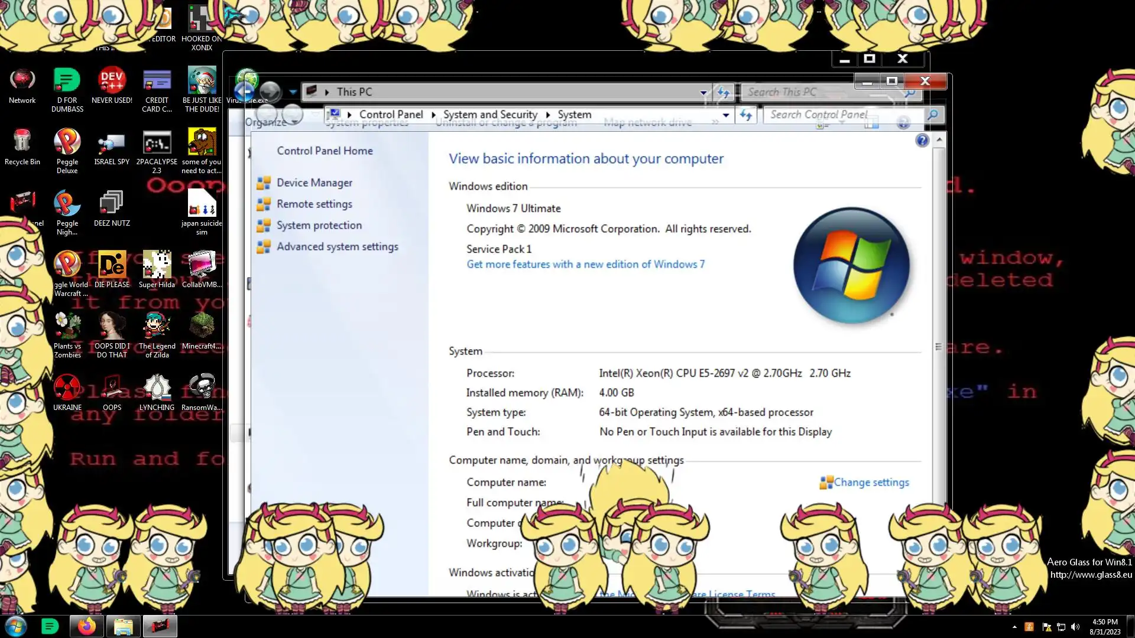
Task: Click the Control Panel help icon
Action: click(x=922, y=141)
